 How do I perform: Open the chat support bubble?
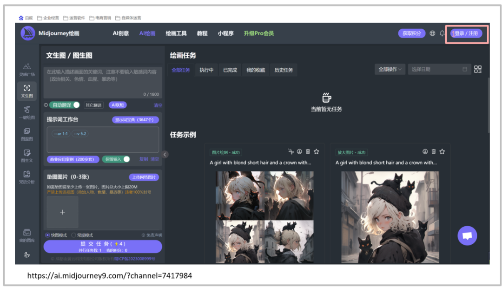tap(467, 236)
